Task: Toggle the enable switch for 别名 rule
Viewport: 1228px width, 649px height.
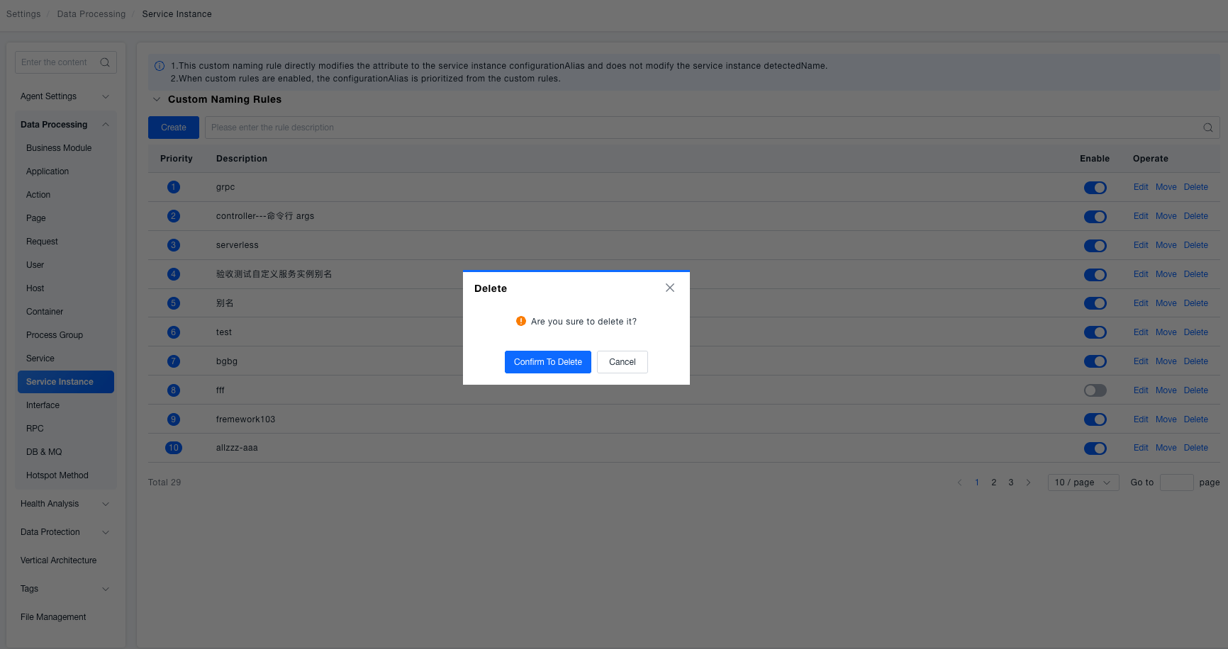Action: 1095,303
